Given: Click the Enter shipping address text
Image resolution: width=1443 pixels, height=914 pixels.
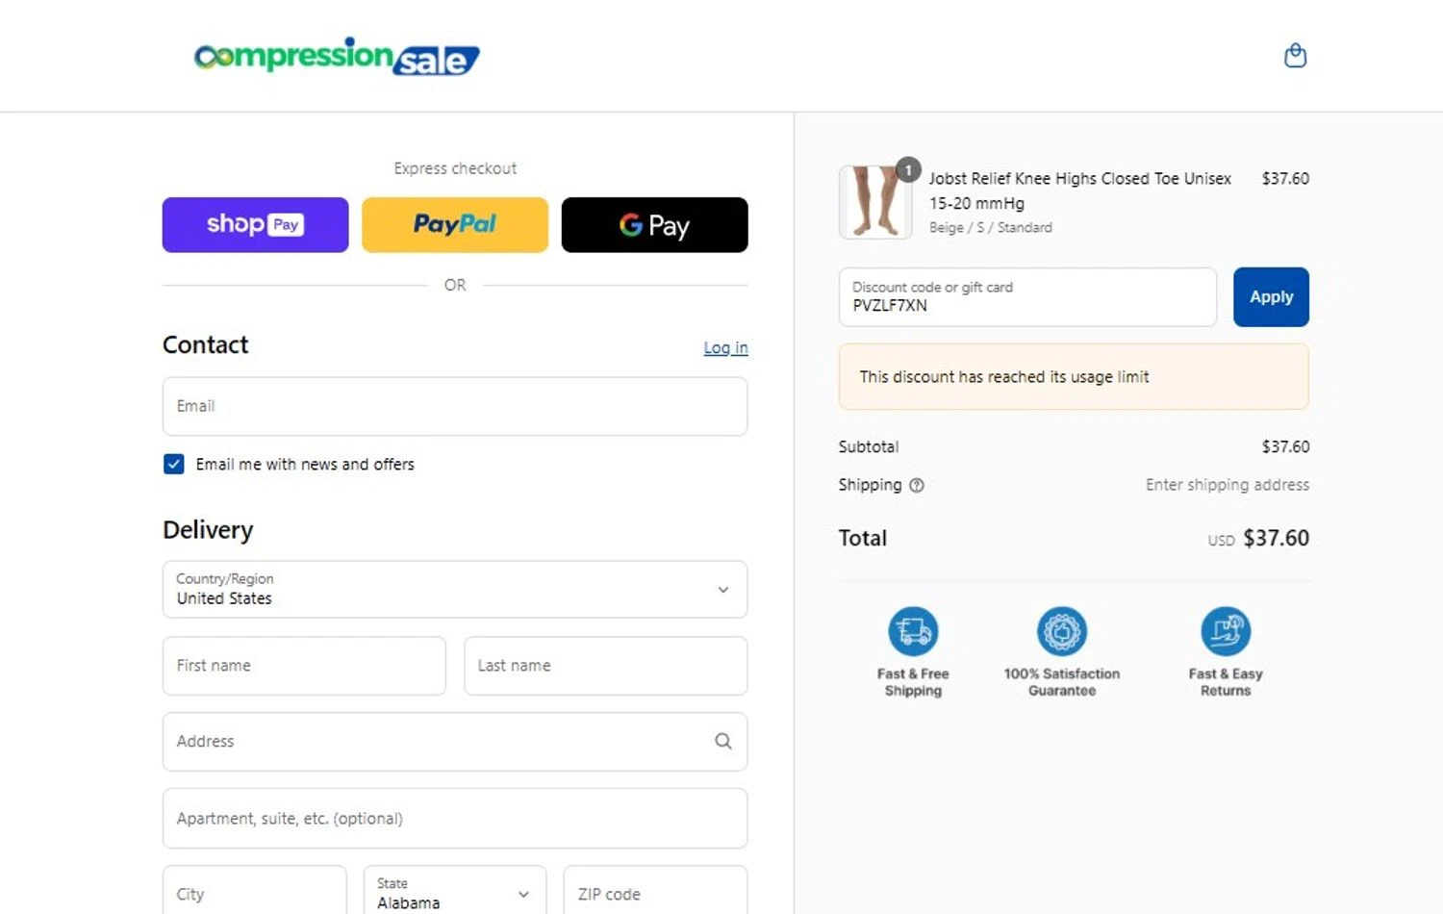Looking at the screenshot, I should click(1227, 485).
